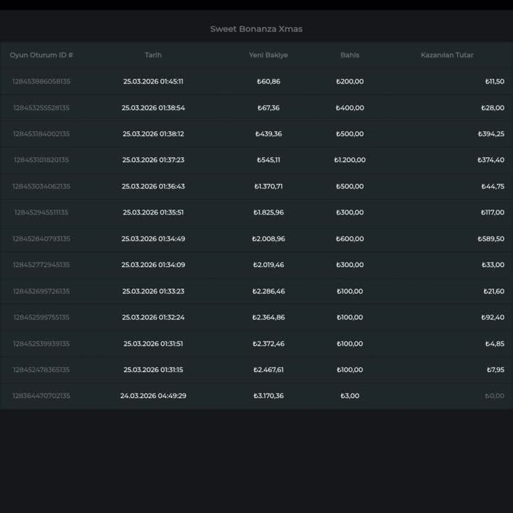This screenshot has height=513, width=513.
Task: Click the ₺589,50 winnings cell
Action: tap(491, 238)
